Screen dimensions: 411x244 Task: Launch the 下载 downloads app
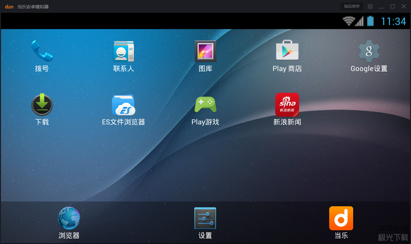point(42,105)
